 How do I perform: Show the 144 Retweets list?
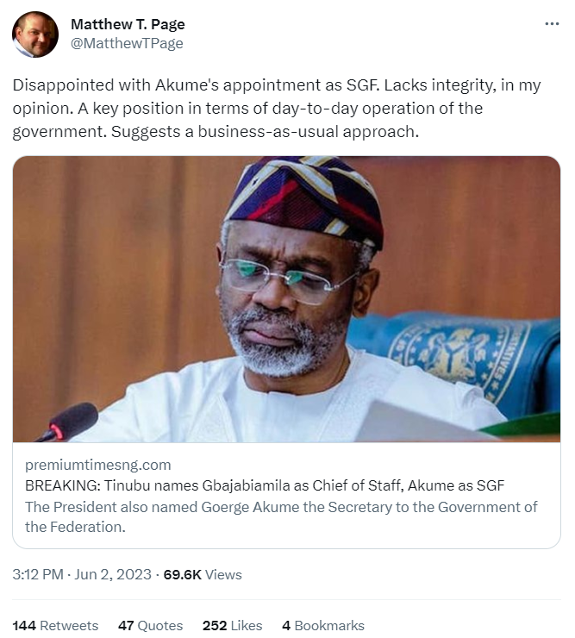pos(55,625)
